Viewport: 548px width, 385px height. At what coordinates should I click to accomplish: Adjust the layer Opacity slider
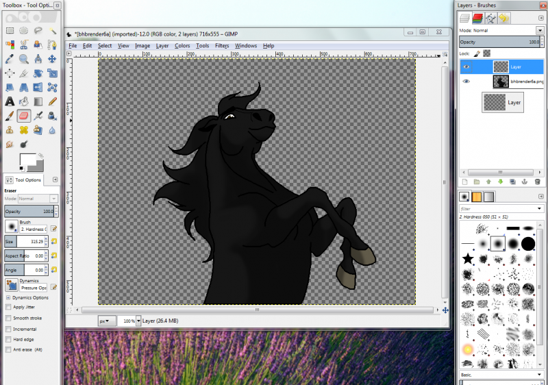click(499, 42)
